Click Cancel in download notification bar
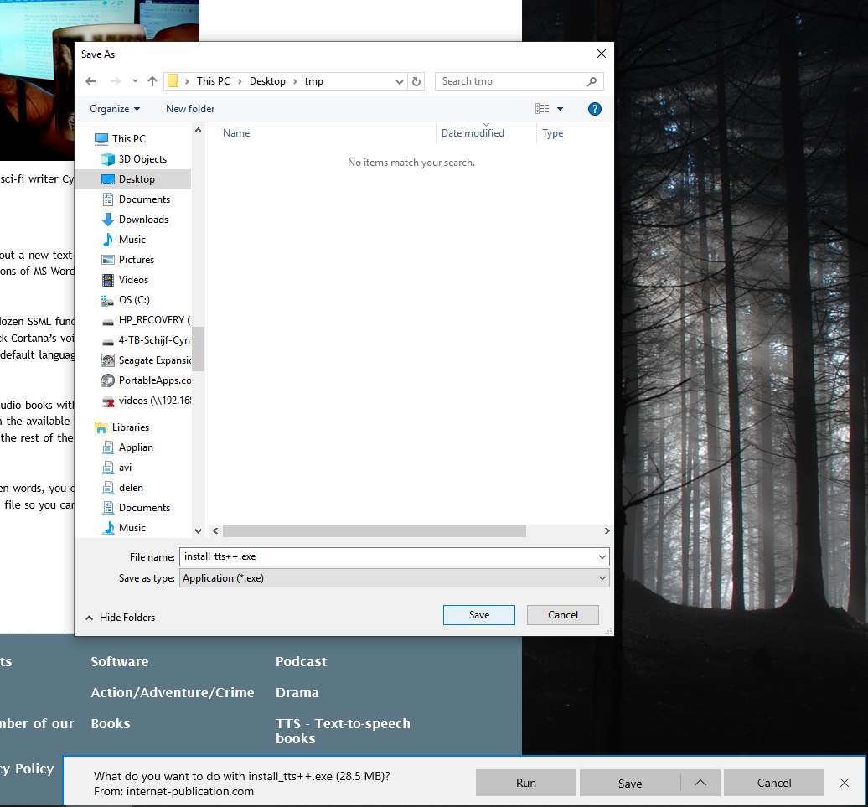 coord(774,783)
